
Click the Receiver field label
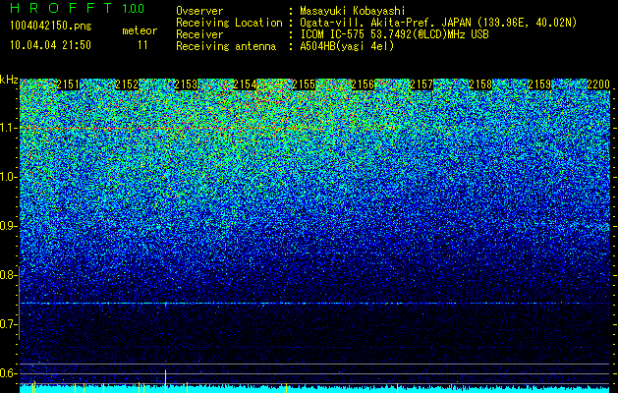[x=199, y=34]
